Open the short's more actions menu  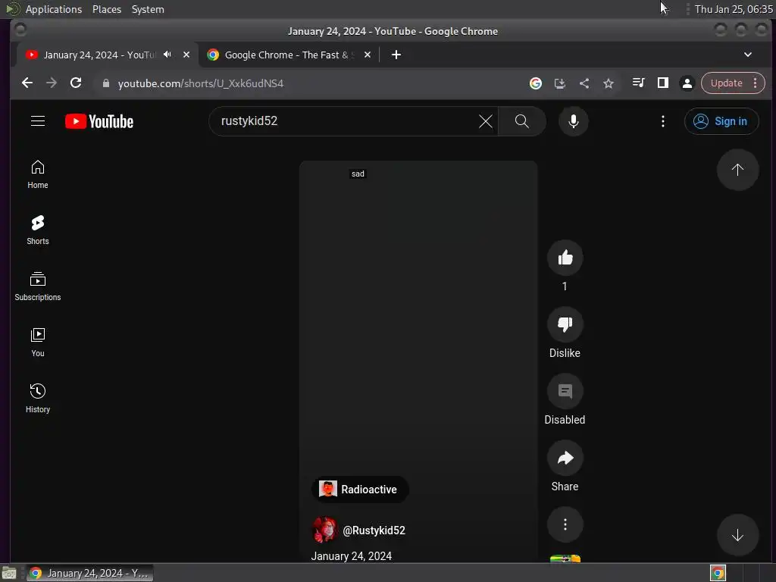[565, 524]
